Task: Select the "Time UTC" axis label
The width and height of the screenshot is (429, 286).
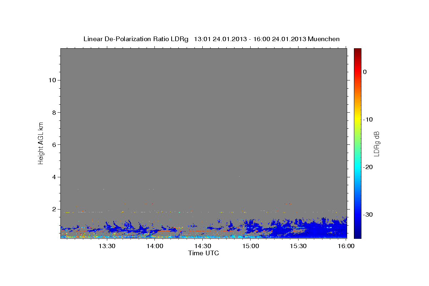Action: [203, 253]
